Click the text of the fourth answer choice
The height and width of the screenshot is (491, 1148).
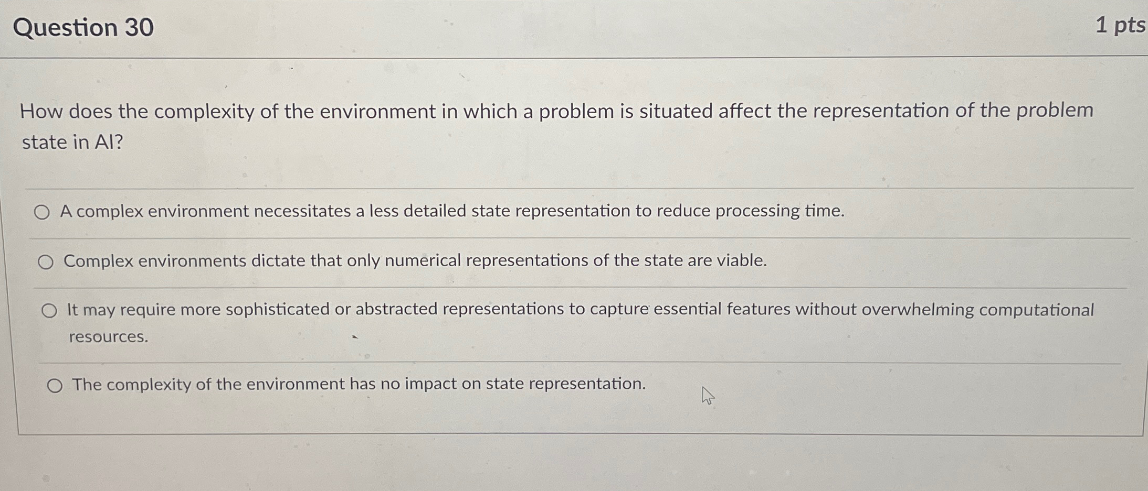click(x=358, y=385)
